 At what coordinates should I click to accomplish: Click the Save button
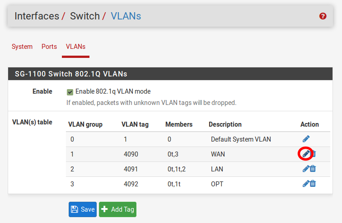tap(83, 209)
